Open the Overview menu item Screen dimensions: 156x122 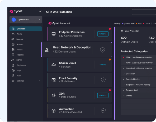(x=26, y=29)
